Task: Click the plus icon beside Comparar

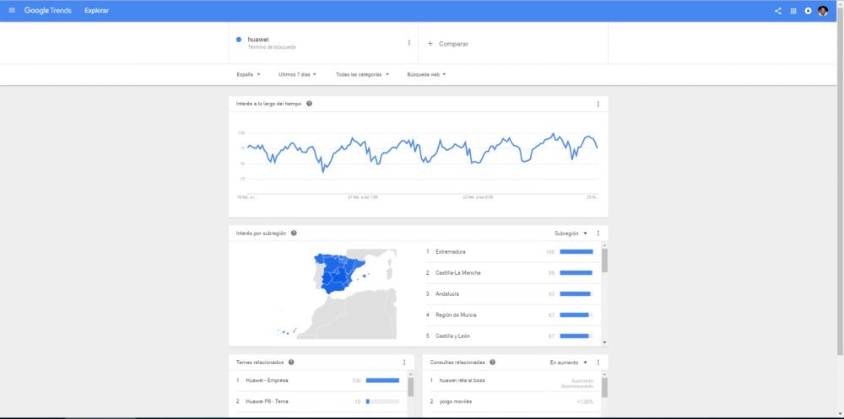Action: click(x=430, y=44)
